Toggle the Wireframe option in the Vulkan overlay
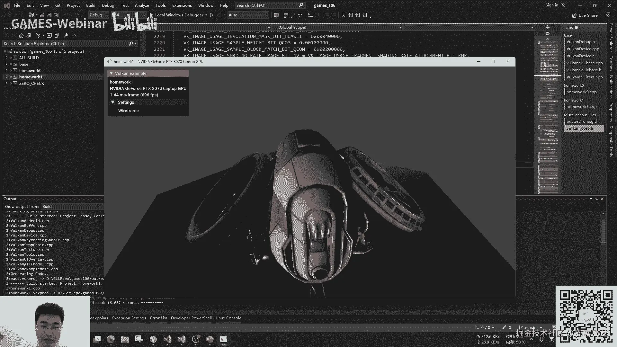 pyautogui.click(x=129, y=111)
